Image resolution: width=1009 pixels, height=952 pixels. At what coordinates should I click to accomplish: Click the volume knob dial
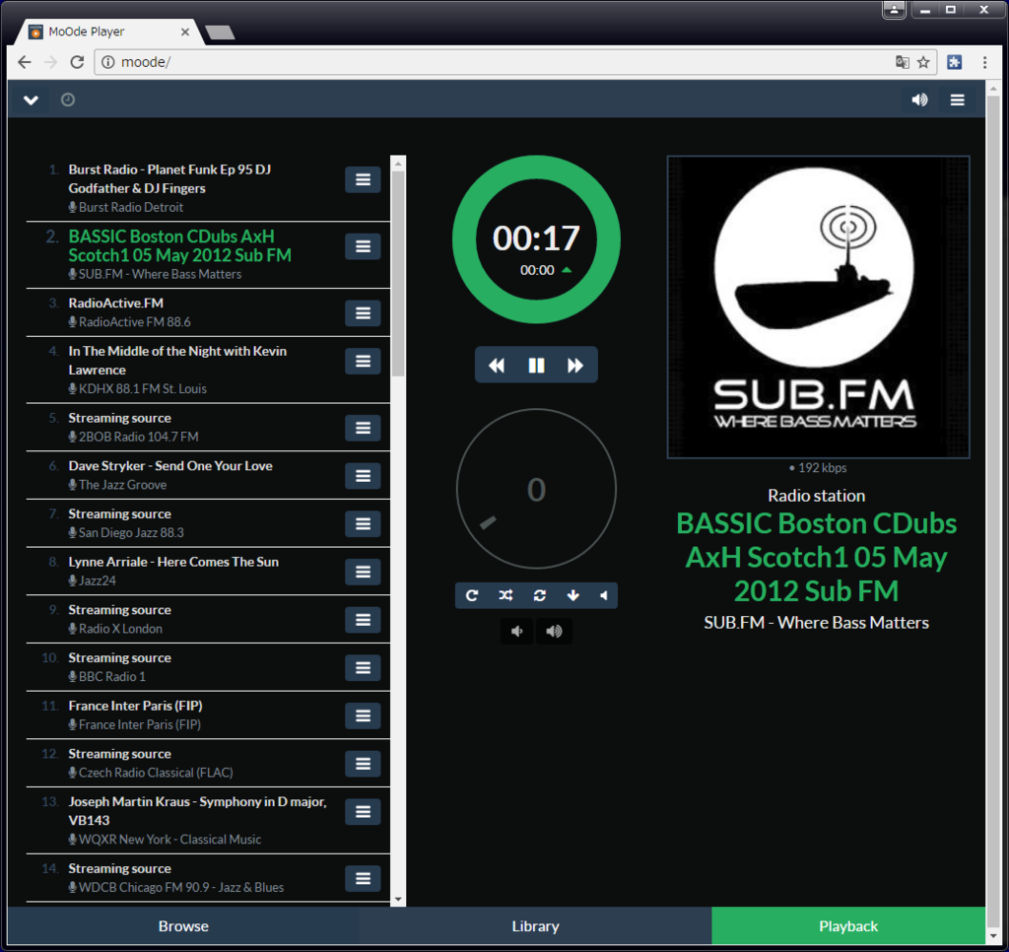536,489
